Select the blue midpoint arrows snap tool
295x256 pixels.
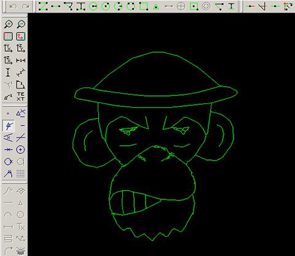(x=8, y=150)
